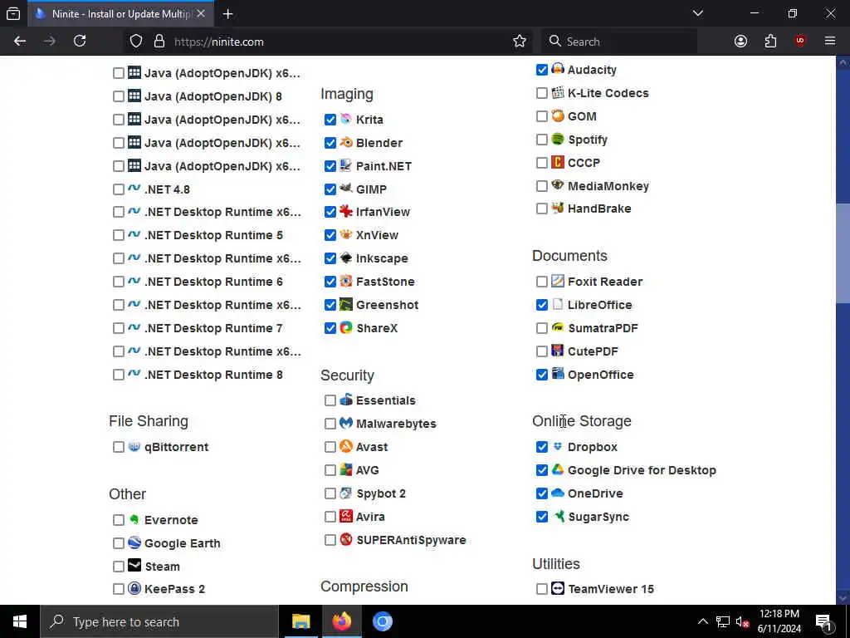This screenshot has height=638, width=850.
Task: Open the Chromium taskbar icon
Action: tap(382, 621)
